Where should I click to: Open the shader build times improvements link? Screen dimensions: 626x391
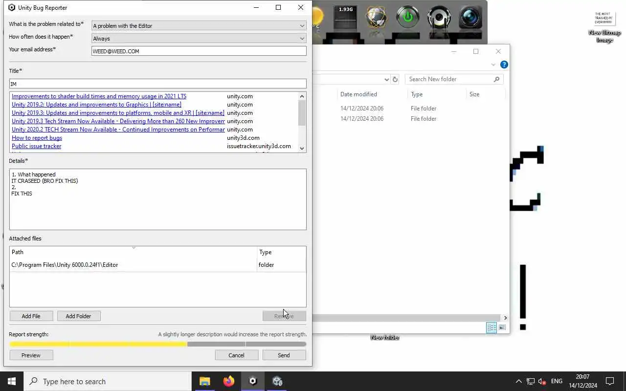pyautogui.click(x=99, y=96)
